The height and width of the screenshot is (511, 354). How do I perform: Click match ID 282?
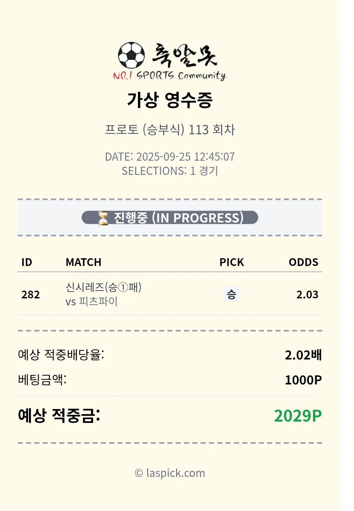click(x=31, y=295)
